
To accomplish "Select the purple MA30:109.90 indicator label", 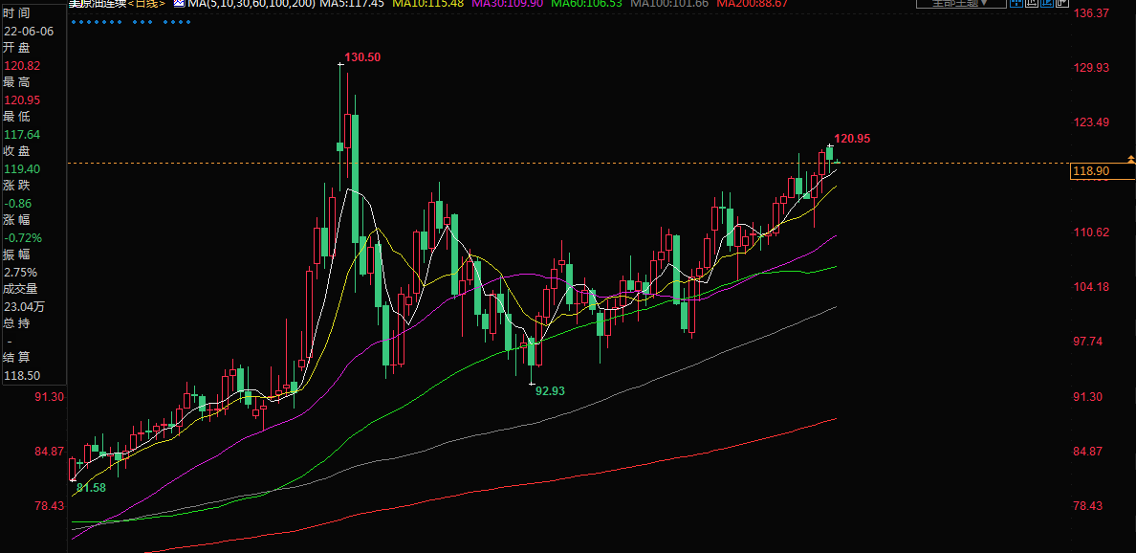I will point(508,4).
